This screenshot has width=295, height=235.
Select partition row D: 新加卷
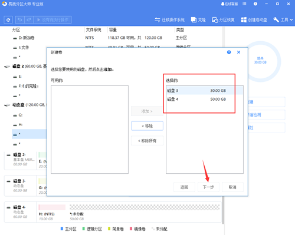click(x=116, y=38)
